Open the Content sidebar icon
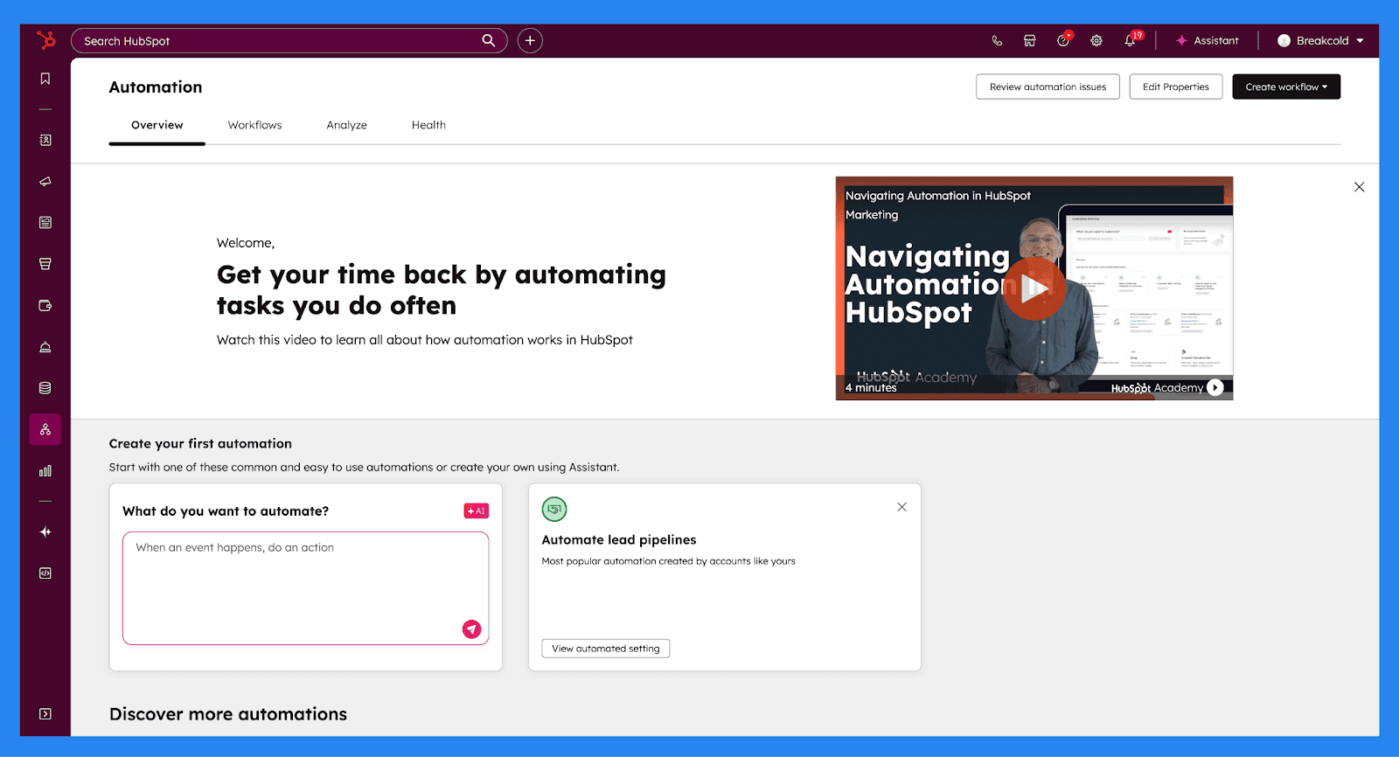1399x757 pixels. point(45,223)
